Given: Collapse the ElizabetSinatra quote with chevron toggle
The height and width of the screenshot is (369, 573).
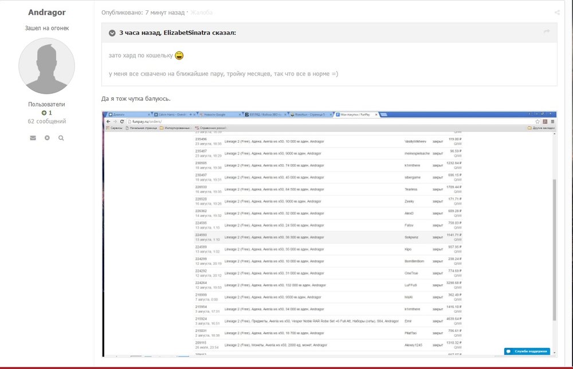Looking at the screenshot, I should point(112,33).
